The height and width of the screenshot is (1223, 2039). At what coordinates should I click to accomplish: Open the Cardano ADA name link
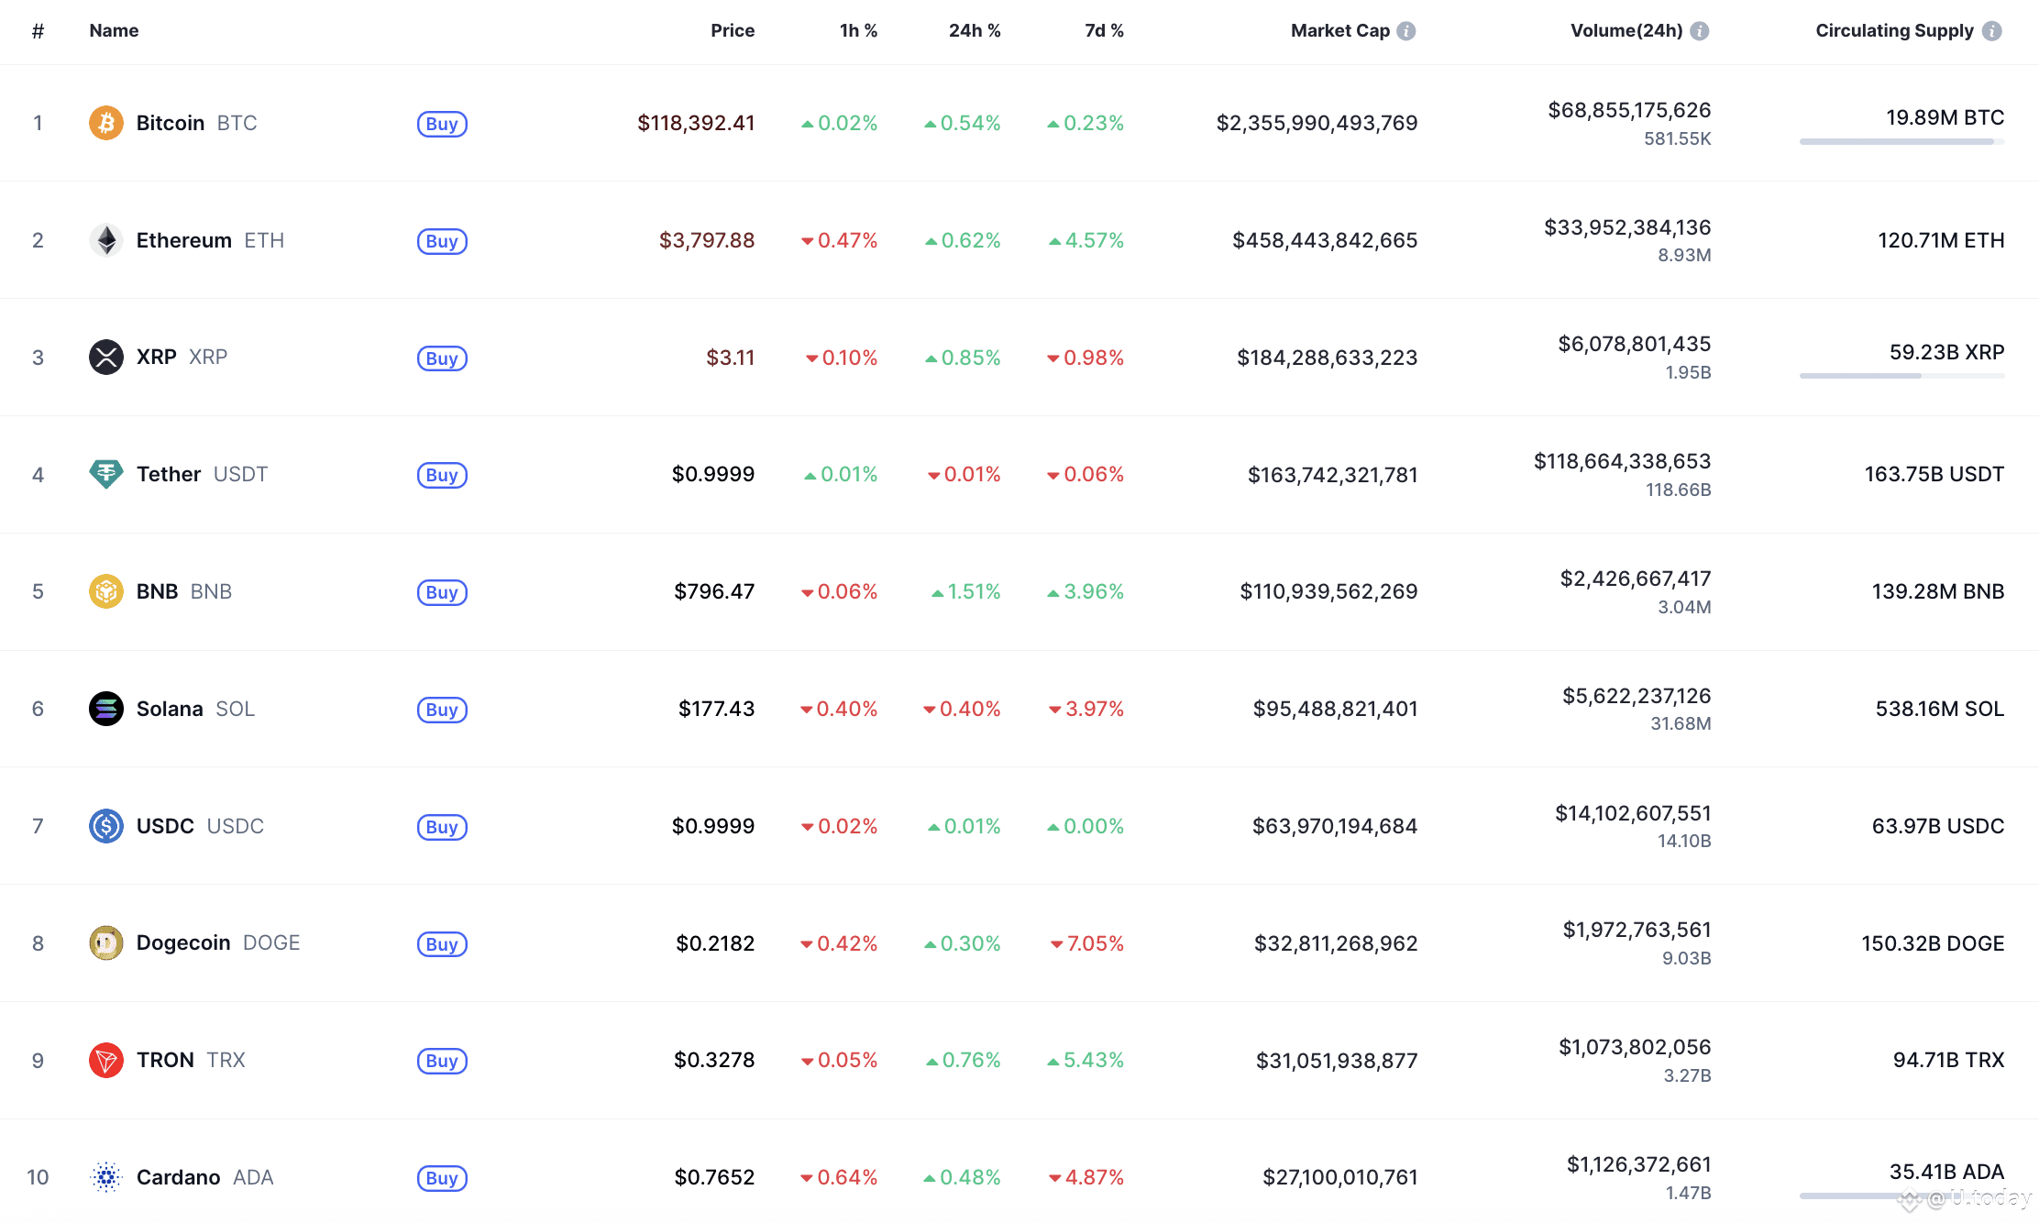click(204, 1177)
